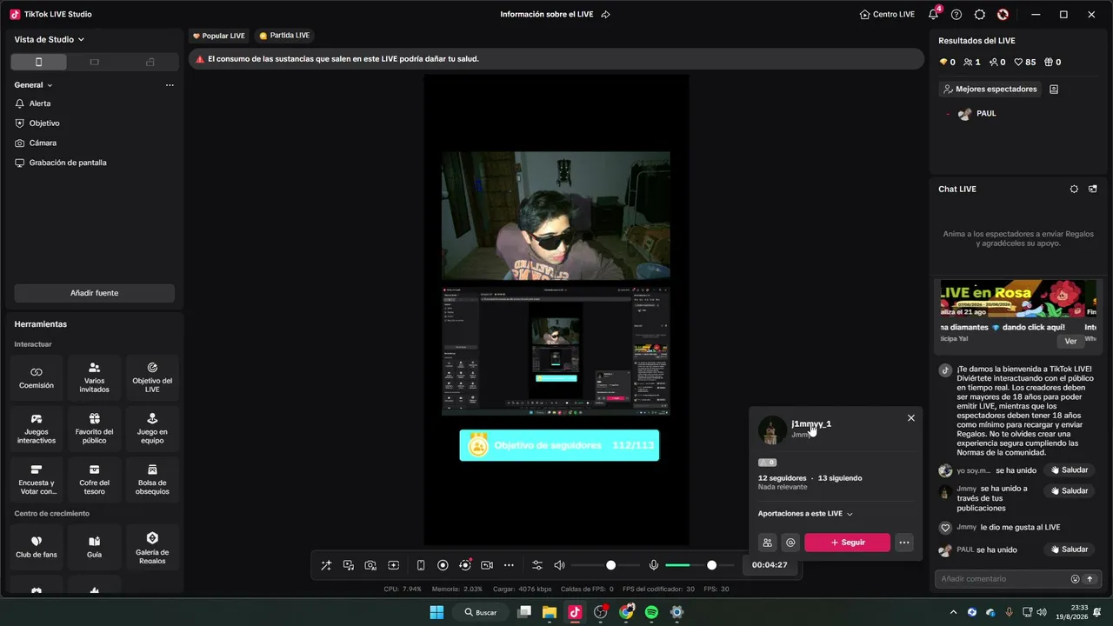Select the Partida LIVE tag
The image size is (1113, 626).
pyautogui.click(x=284, y=36)
